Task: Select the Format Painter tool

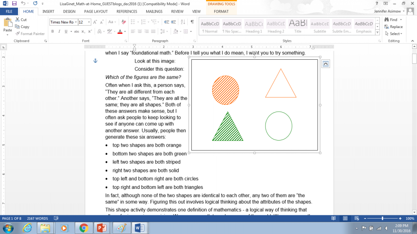Action: tap(30, 34)
